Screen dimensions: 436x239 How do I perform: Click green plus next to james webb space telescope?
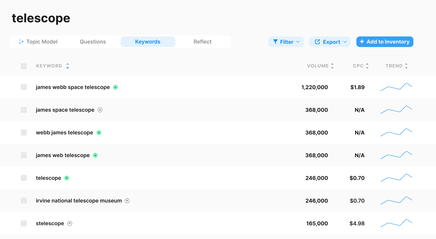pyautogui.click(x=116, y=87)
